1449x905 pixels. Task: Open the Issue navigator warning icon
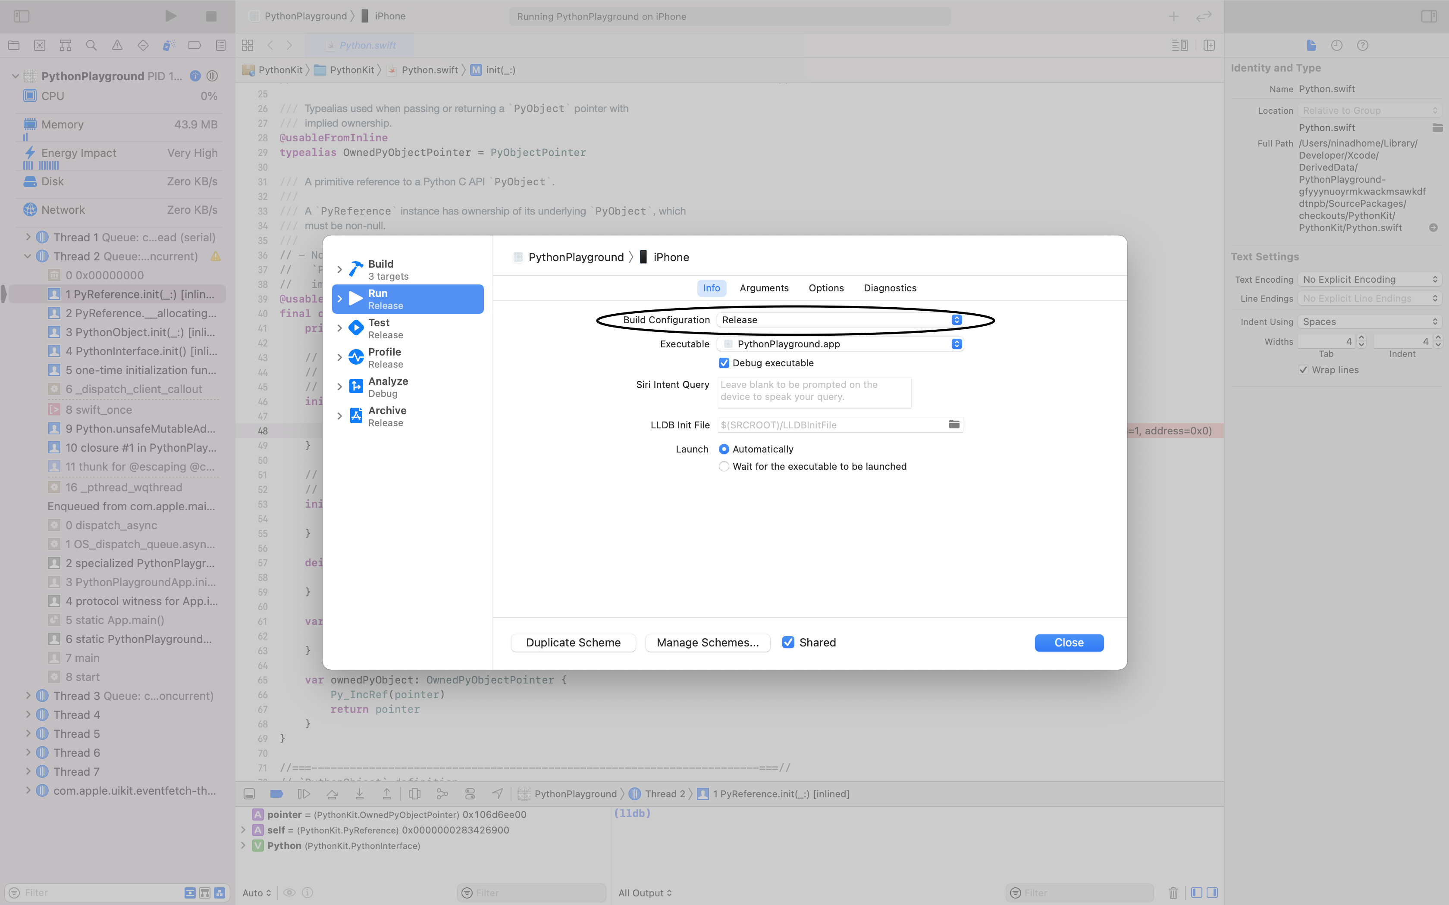[x=117, y=46]
